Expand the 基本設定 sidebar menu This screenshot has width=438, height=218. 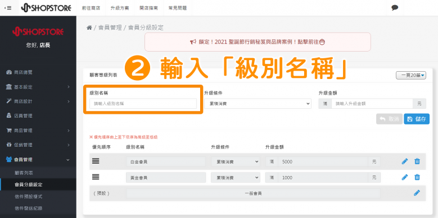click(38, 87)
